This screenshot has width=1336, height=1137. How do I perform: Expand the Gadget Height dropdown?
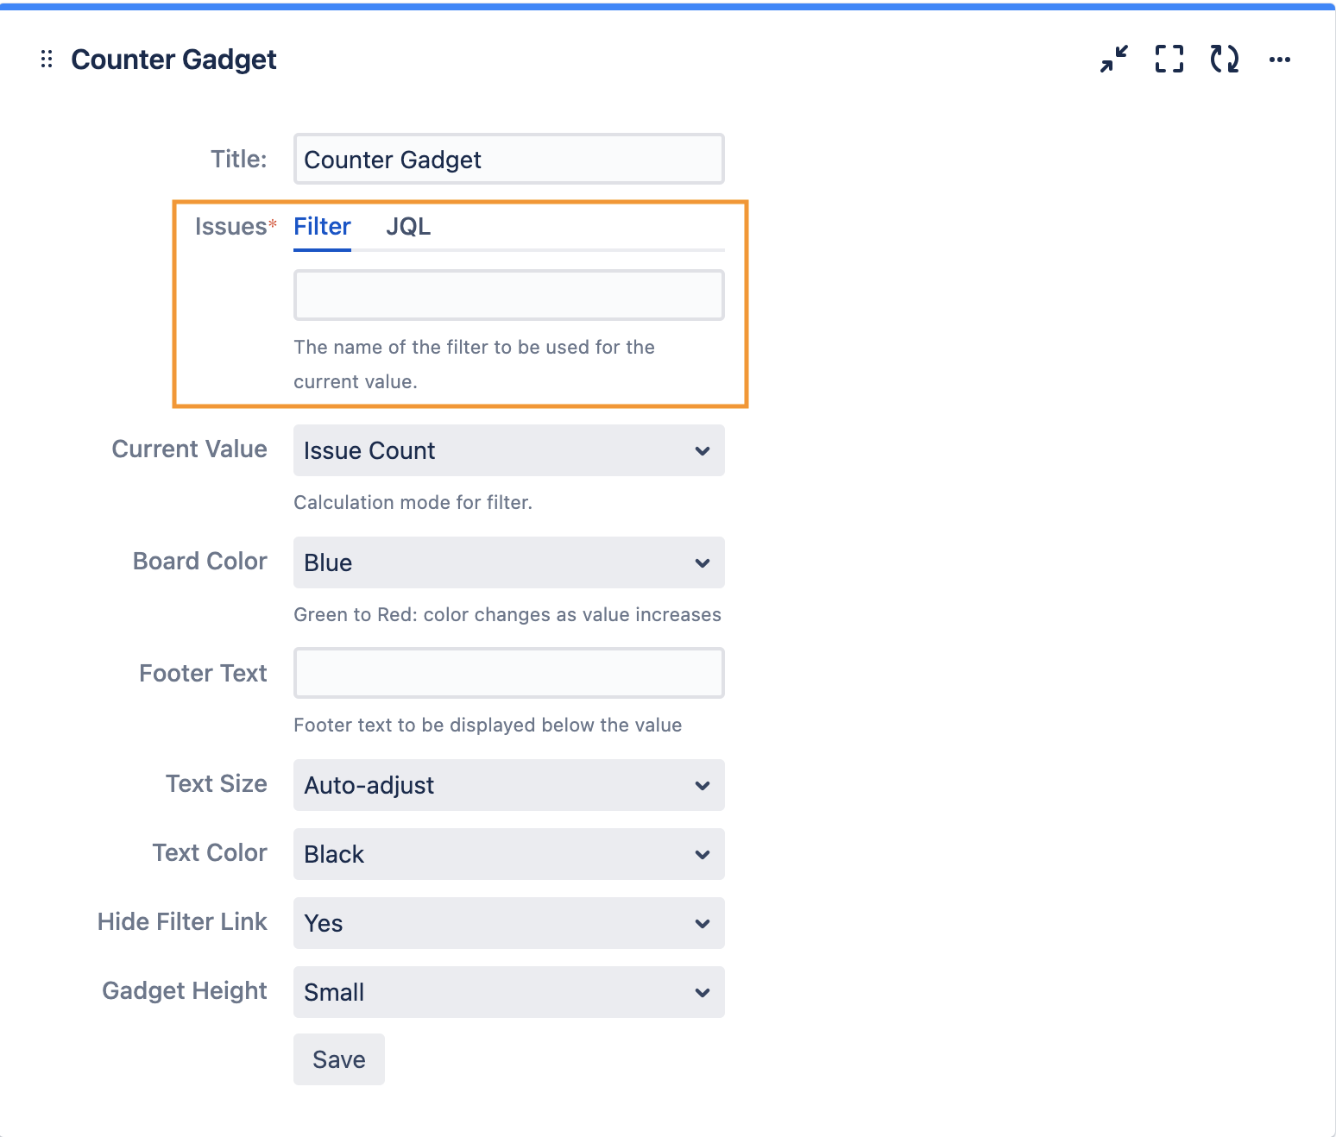tap(508, 992)
